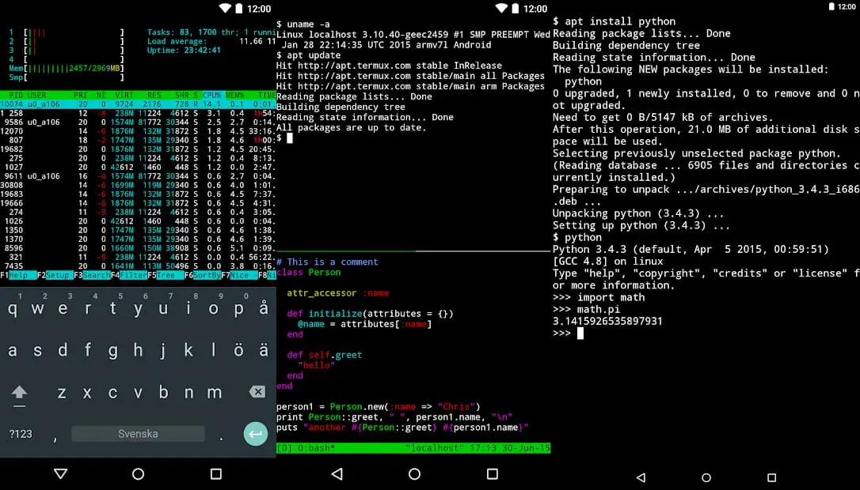Tap recent apps square in left screen
The height and width of the screenshot is (490, 860).
click(x=216, y=473)
